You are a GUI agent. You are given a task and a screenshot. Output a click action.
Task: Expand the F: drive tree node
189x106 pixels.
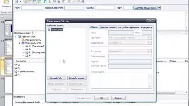[x=23, y=56]
